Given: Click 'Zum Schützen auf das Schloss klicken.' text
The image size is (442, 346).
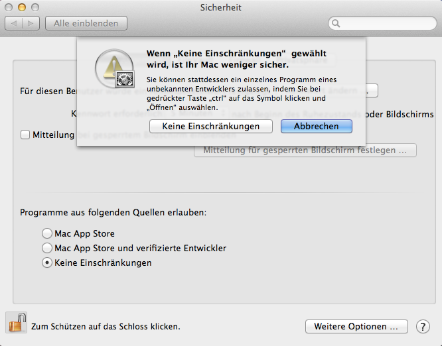Looking at the screenshot, I should coord(106,327).
